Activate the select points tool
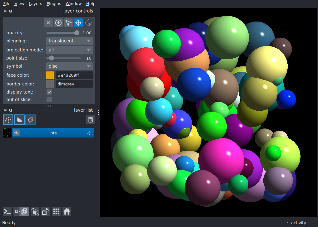The image size is (318, 227). (x=68, y=23)
